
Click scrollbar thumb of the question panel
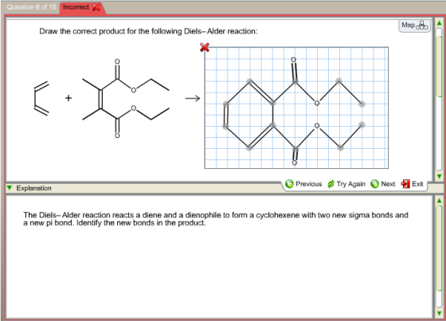(x=439, y=67)
